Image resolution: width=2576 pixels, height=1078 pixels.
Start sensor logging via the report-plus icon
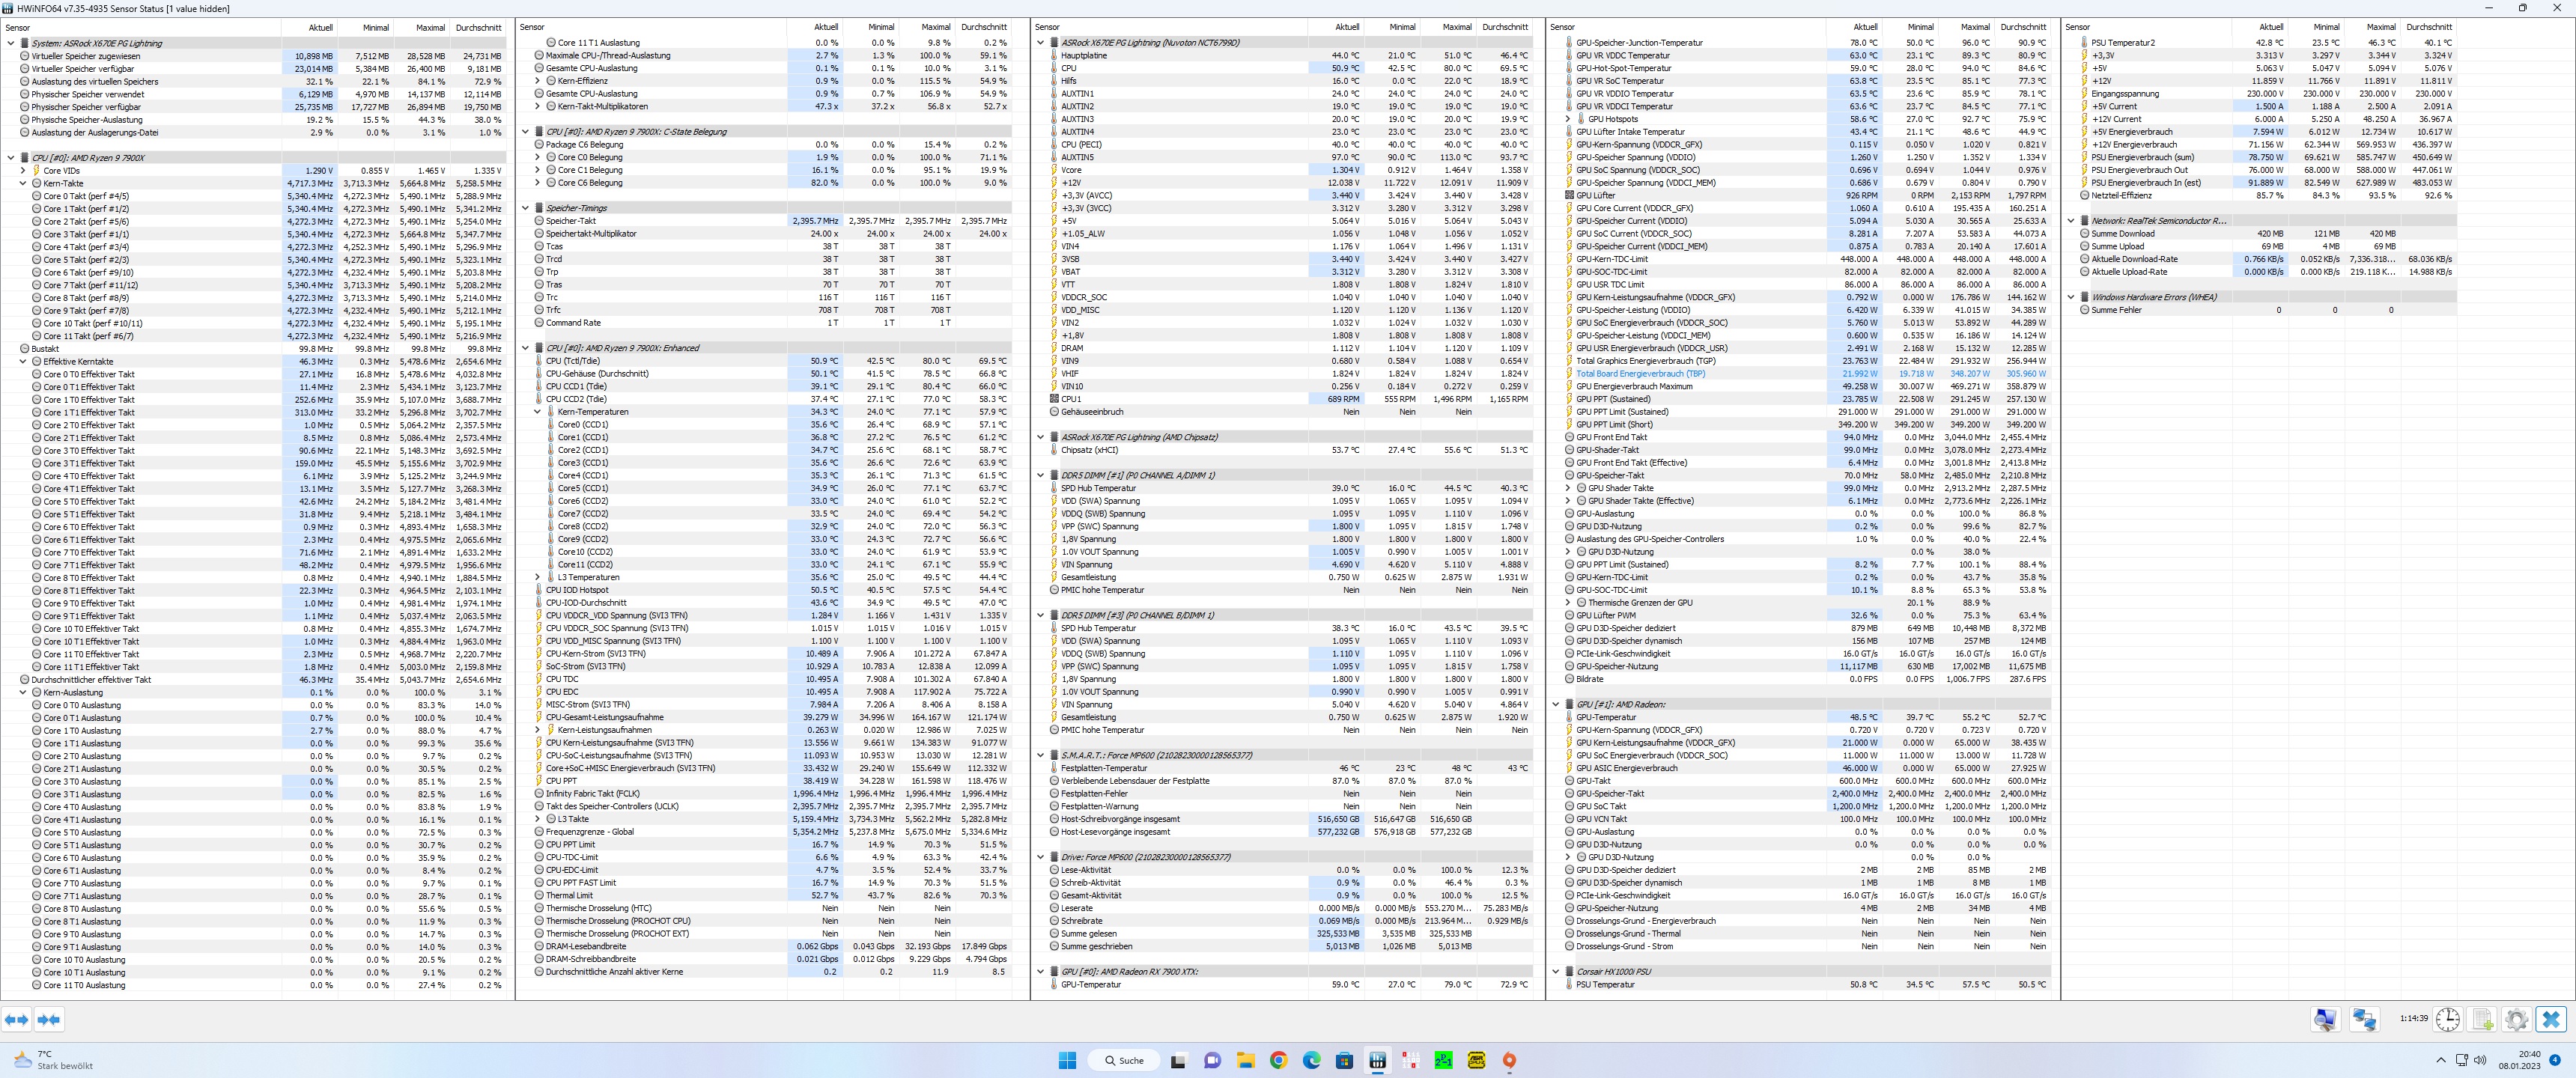[2482, 1020]
